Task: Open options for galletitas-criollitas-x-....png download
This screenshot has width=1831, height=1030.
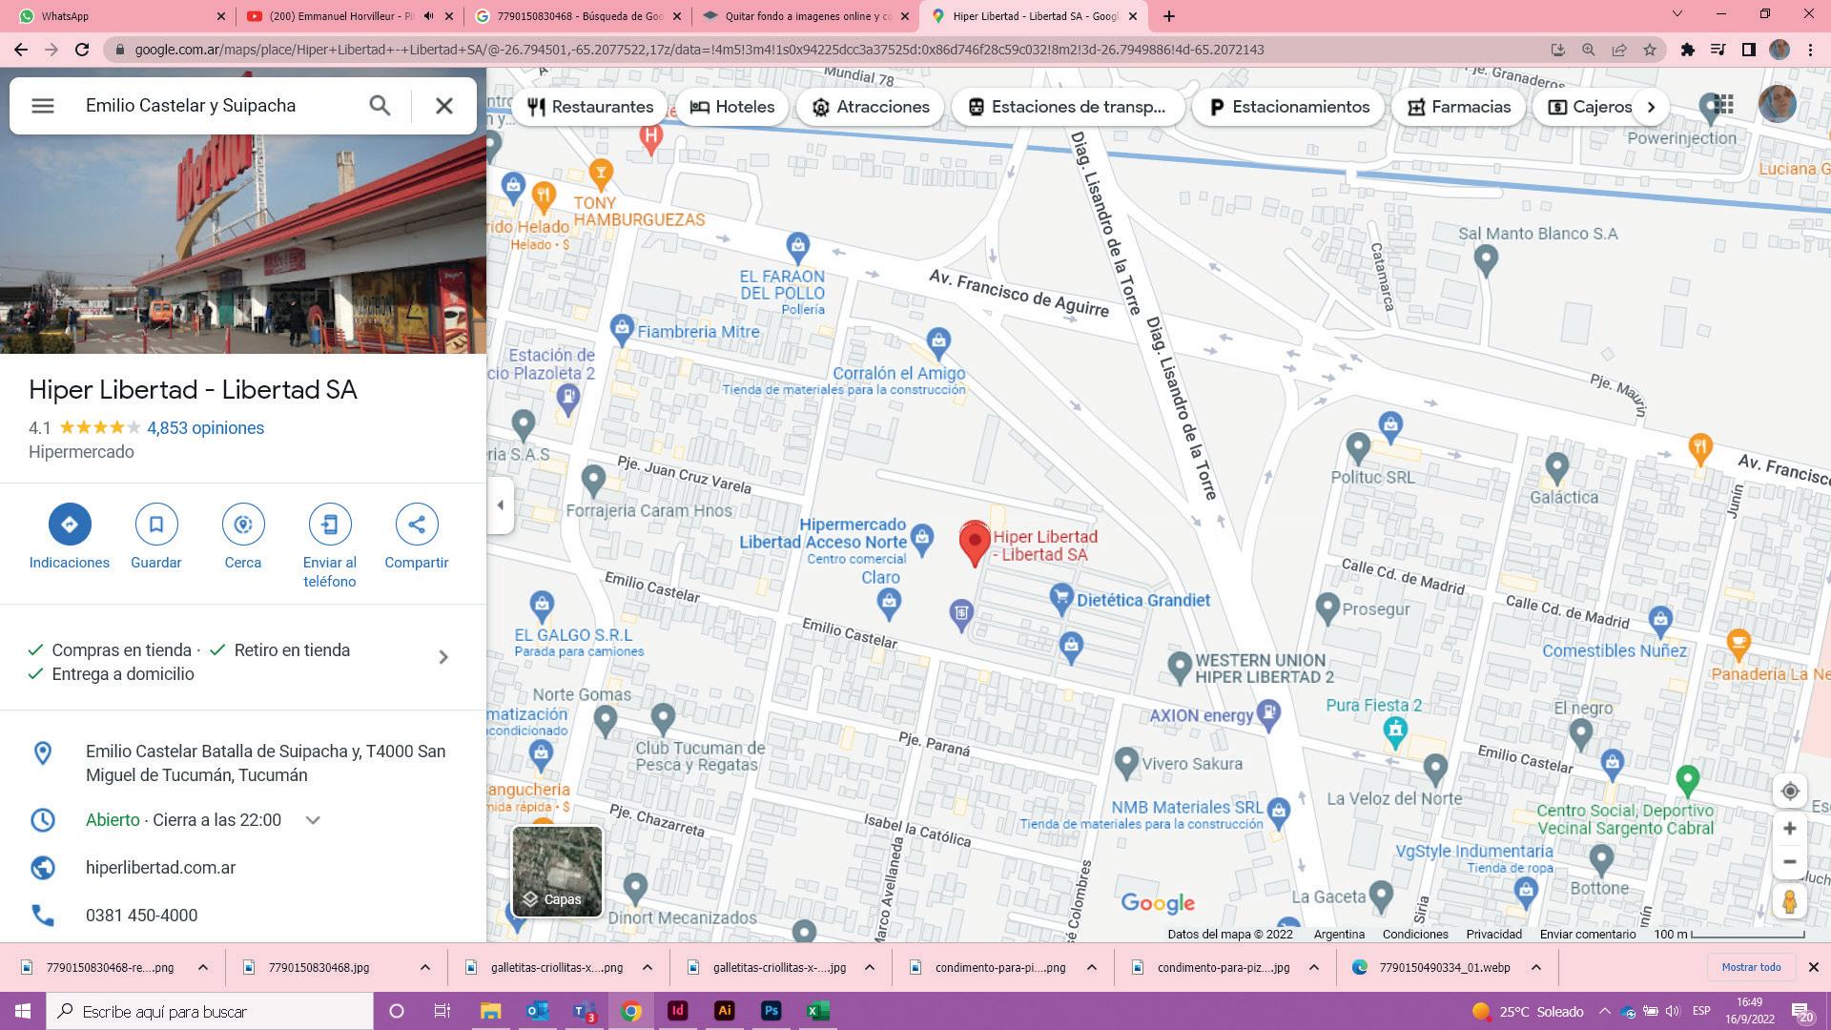Action: pyautogui.click(x=647, y=967)
